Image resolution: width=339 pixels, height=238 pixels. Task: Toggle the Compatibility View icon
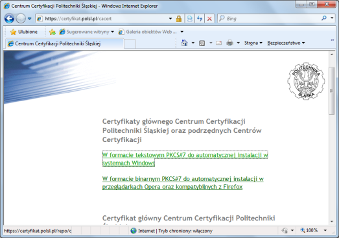190,19
